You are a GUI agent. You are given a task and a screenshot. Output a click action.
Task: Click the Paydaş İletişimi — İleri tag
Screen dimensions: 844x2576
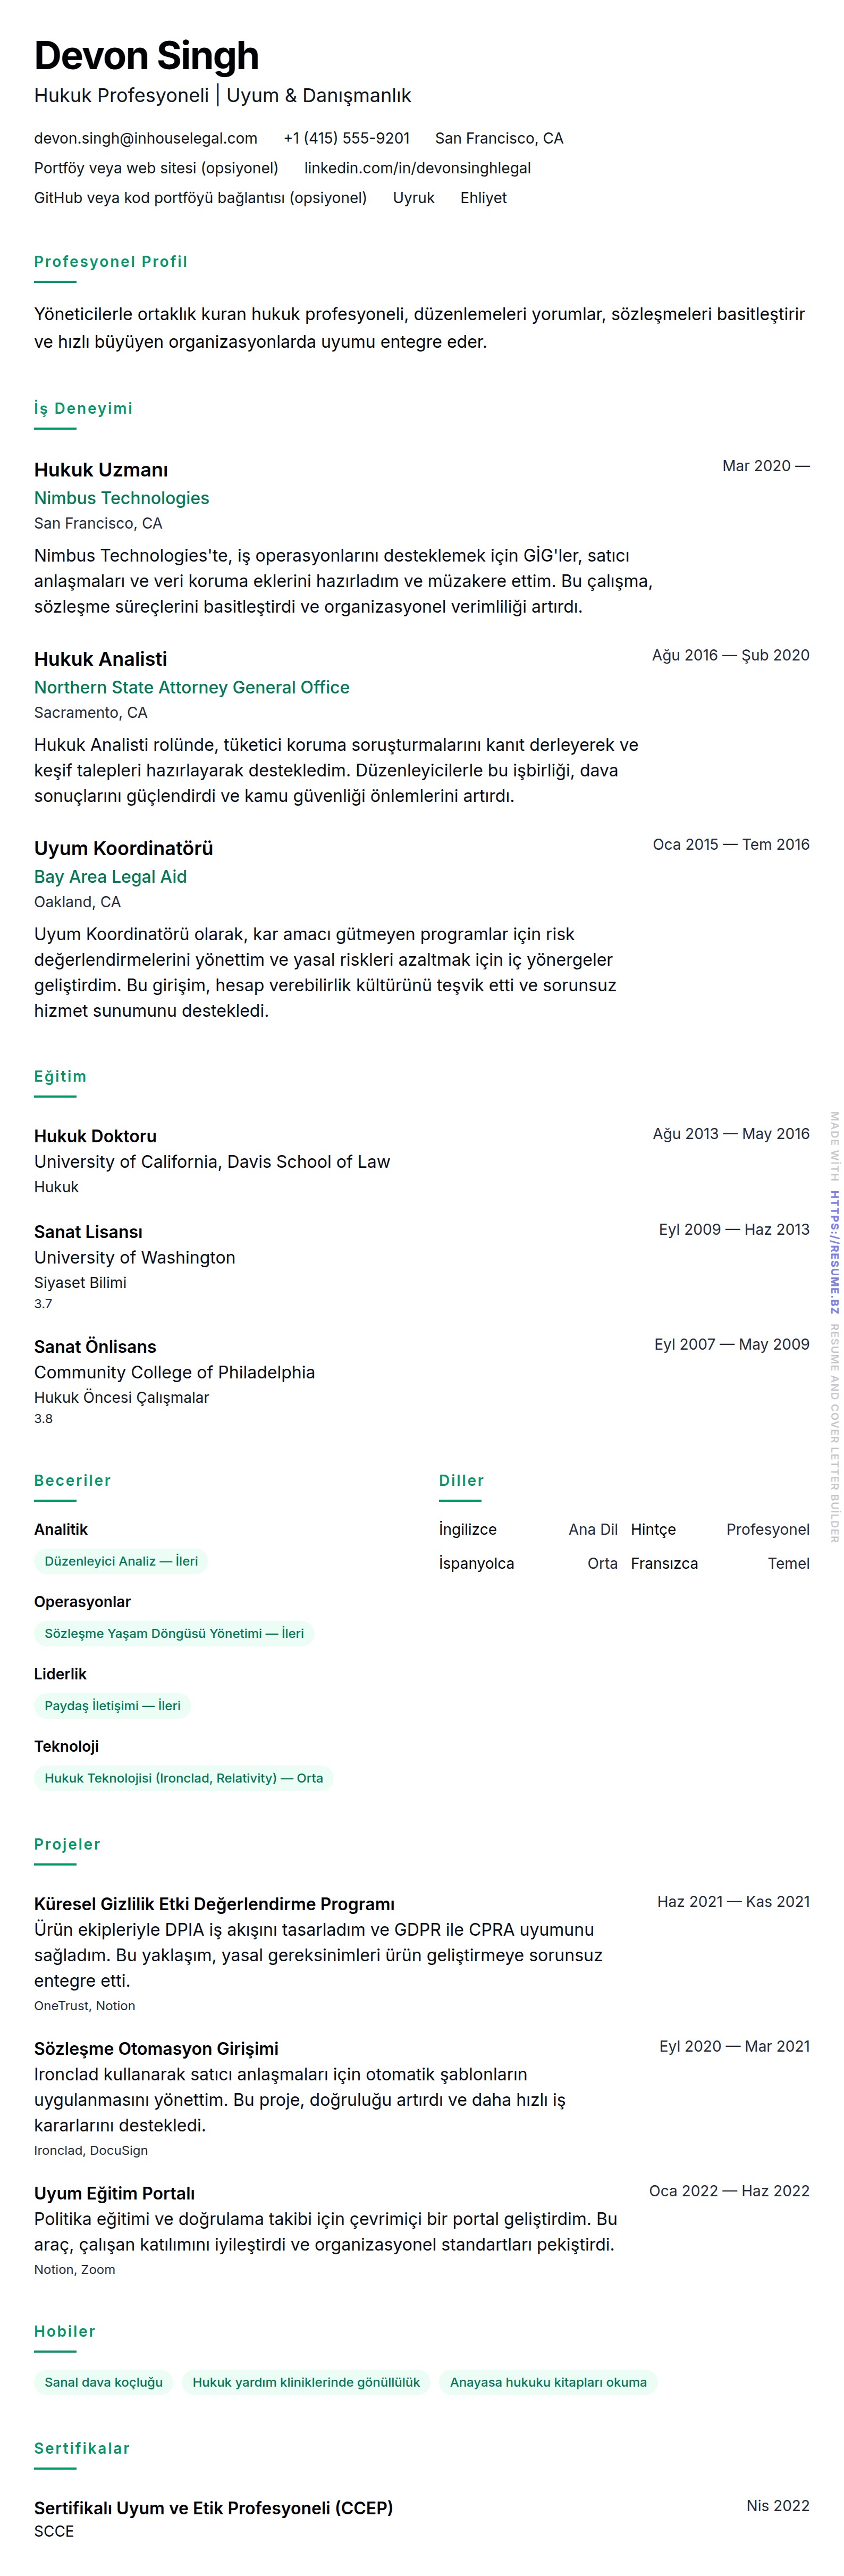pyautogui.click(x=112, y=1705)
